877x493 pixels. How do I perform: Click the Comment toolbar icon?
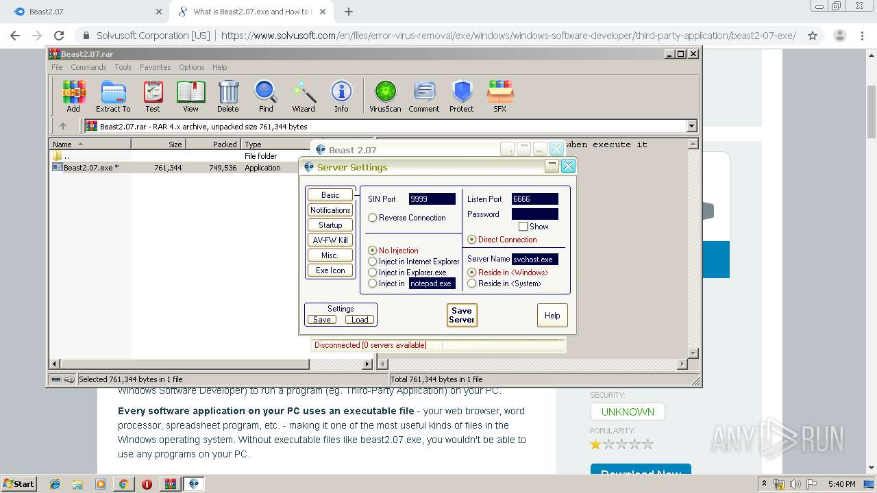[424, 96]
